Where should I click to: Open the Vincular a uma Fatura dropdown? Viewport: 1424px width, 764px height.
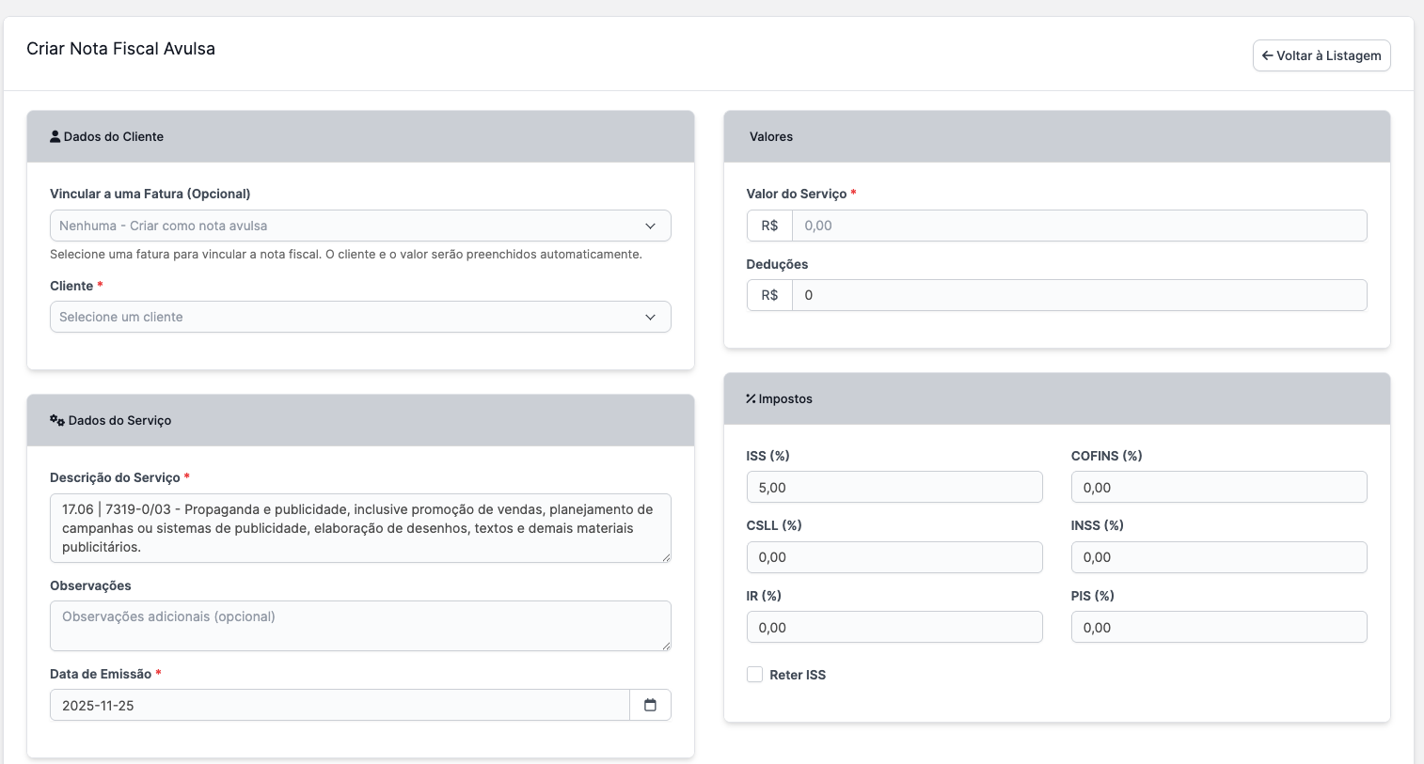(360, 226)
